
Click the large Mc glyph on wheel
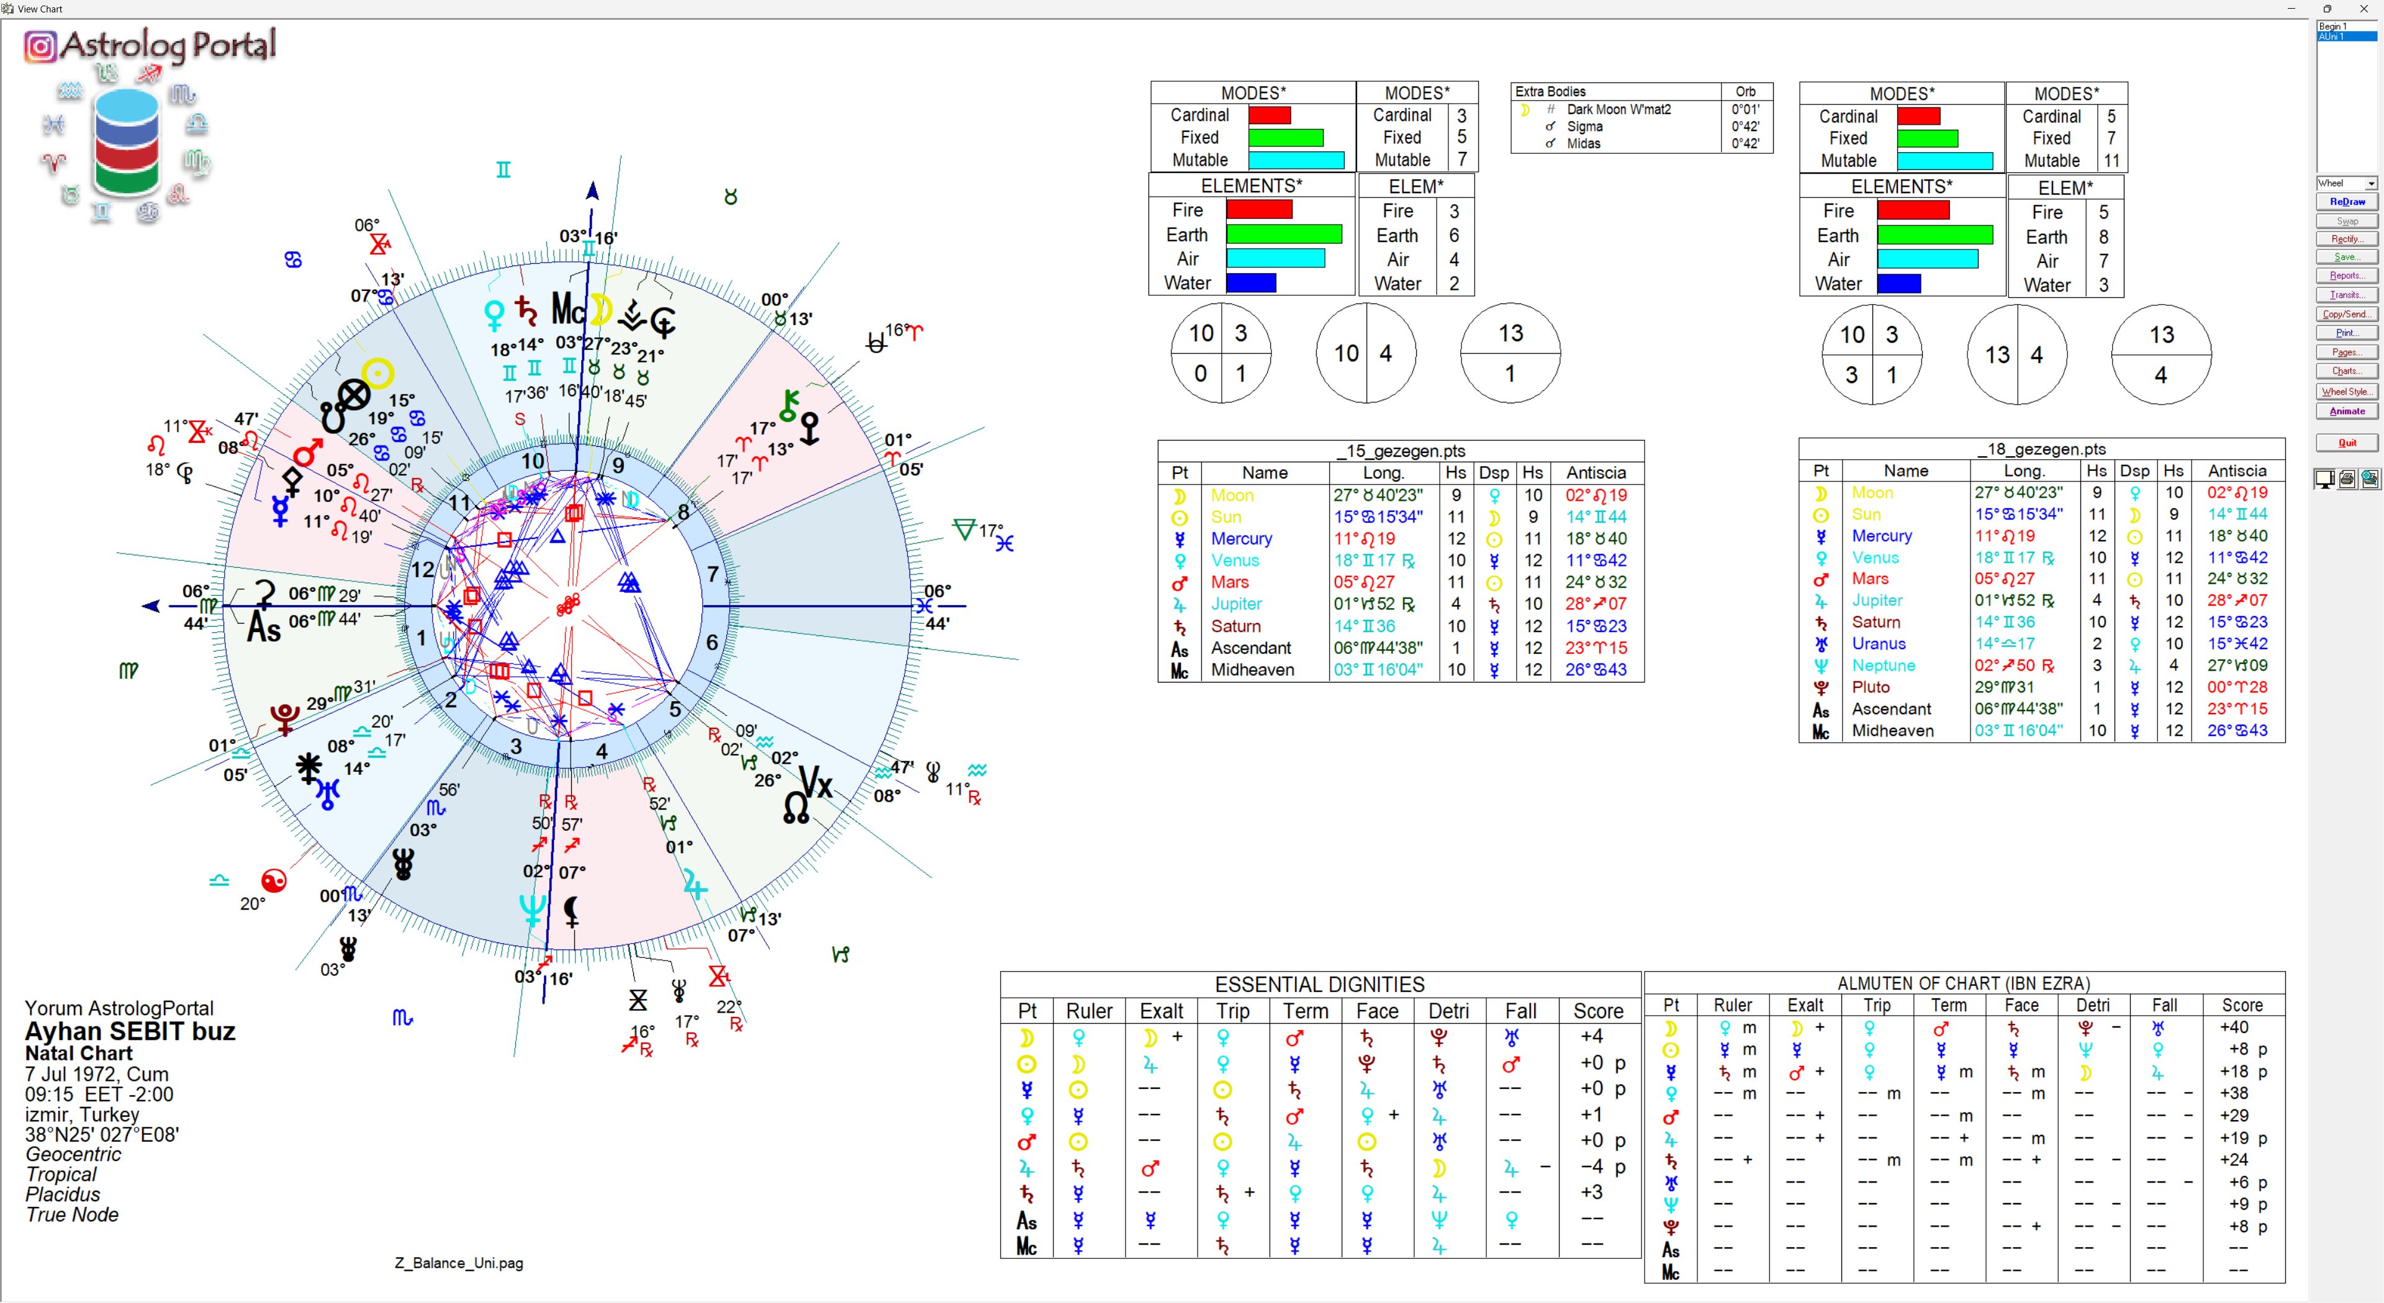(x=568, y=309)
